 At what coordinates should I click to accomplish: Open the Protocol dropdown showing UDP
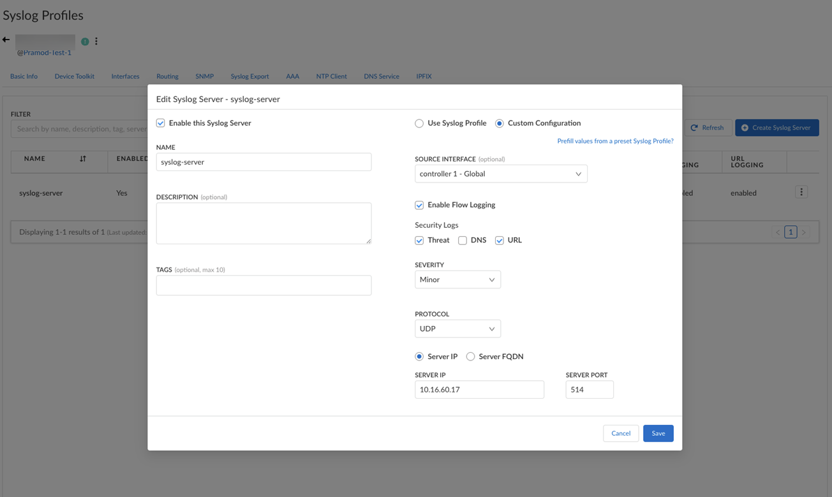tap(457, 329)
